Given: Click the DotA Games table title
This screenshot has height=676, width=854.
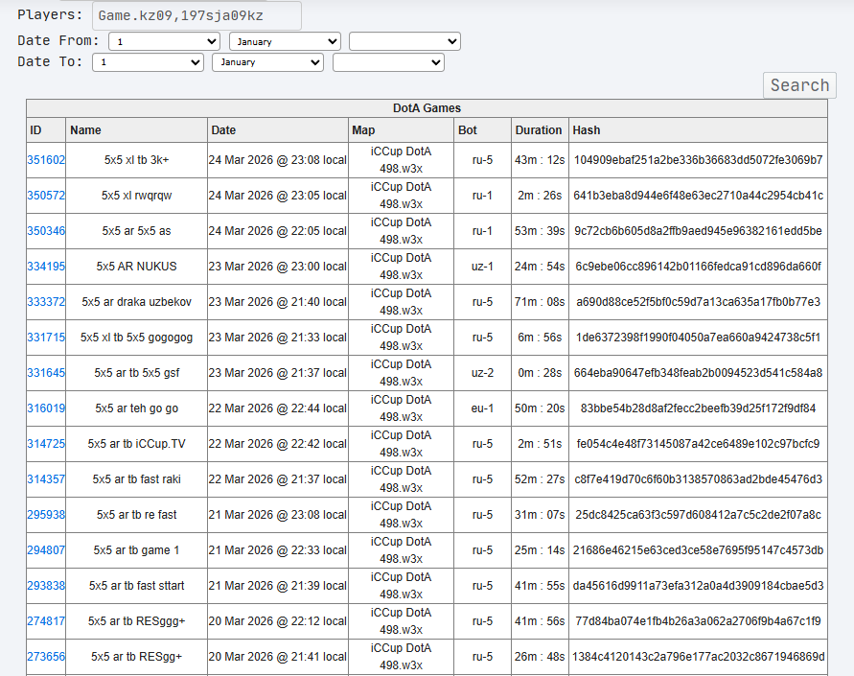Looking at the screenshot, I should point(427,108).
